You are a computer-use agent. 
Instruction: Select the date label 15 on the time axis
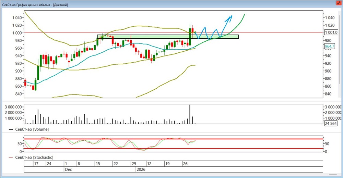pyautogui.click(x=98, y=164)
